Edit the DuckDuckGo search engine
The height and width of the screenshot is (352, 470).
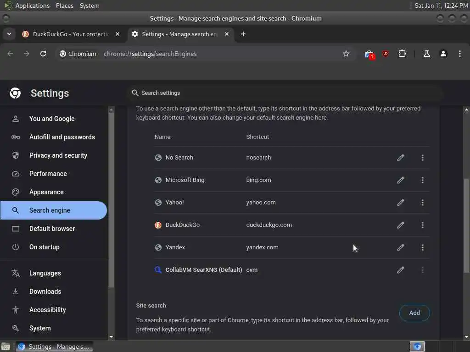pos(400,225)
